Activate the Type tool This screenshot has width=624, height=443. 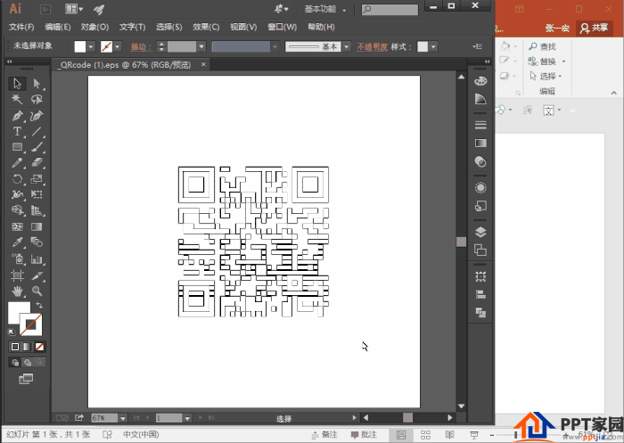coord(17,132)
